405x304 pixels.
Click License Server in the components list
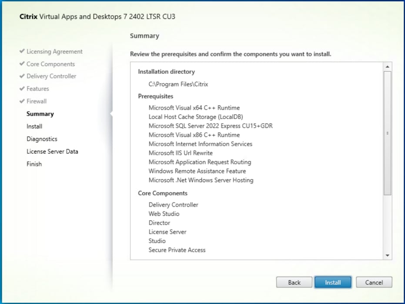click(x=167, y=232)
